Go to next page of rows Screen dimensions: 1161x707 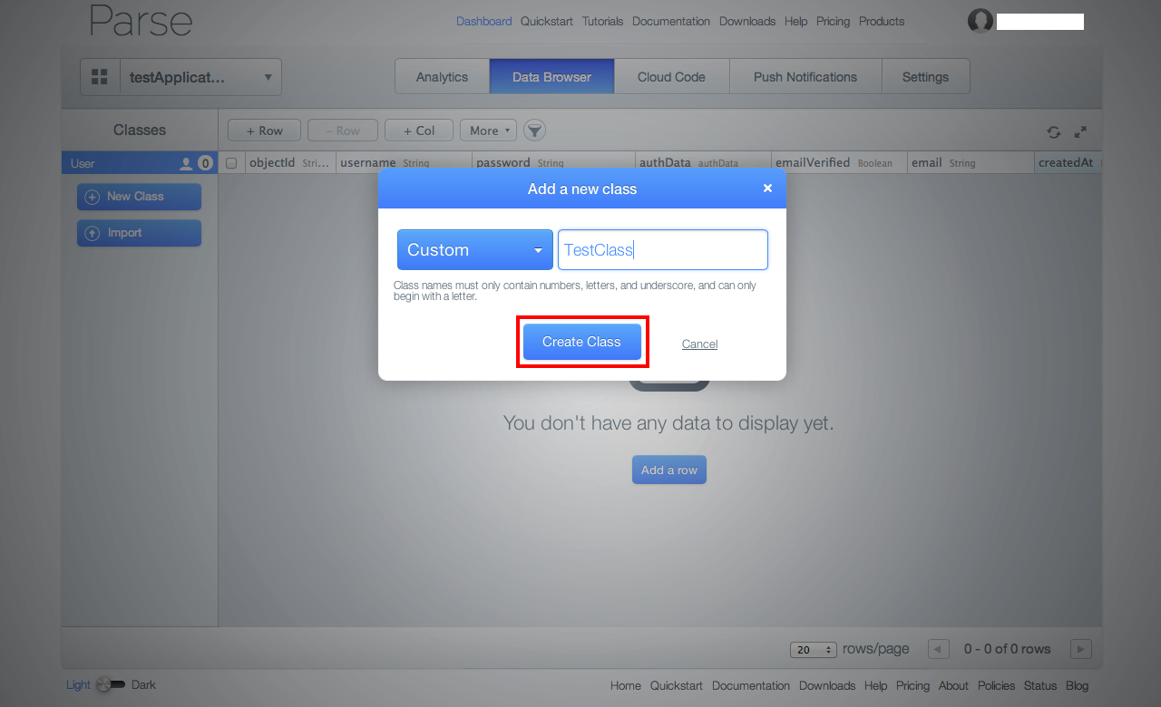point(1080,649)
